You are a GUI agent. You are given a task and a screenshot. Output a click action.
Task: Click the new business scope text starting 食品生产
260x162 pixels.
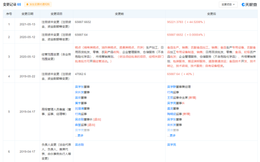click(x=211, y=57)
